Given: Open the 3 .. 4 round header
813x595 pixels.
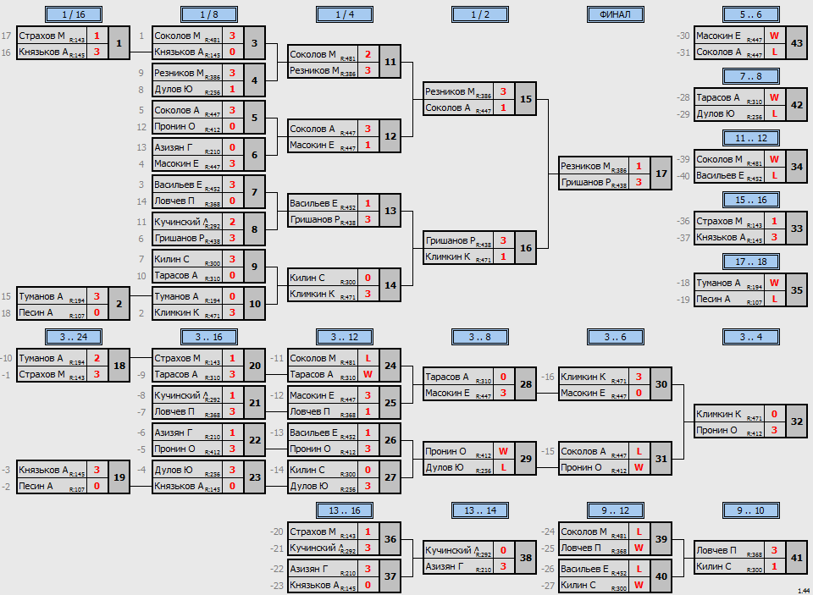Looking at the screenshot, I should 751,337.
